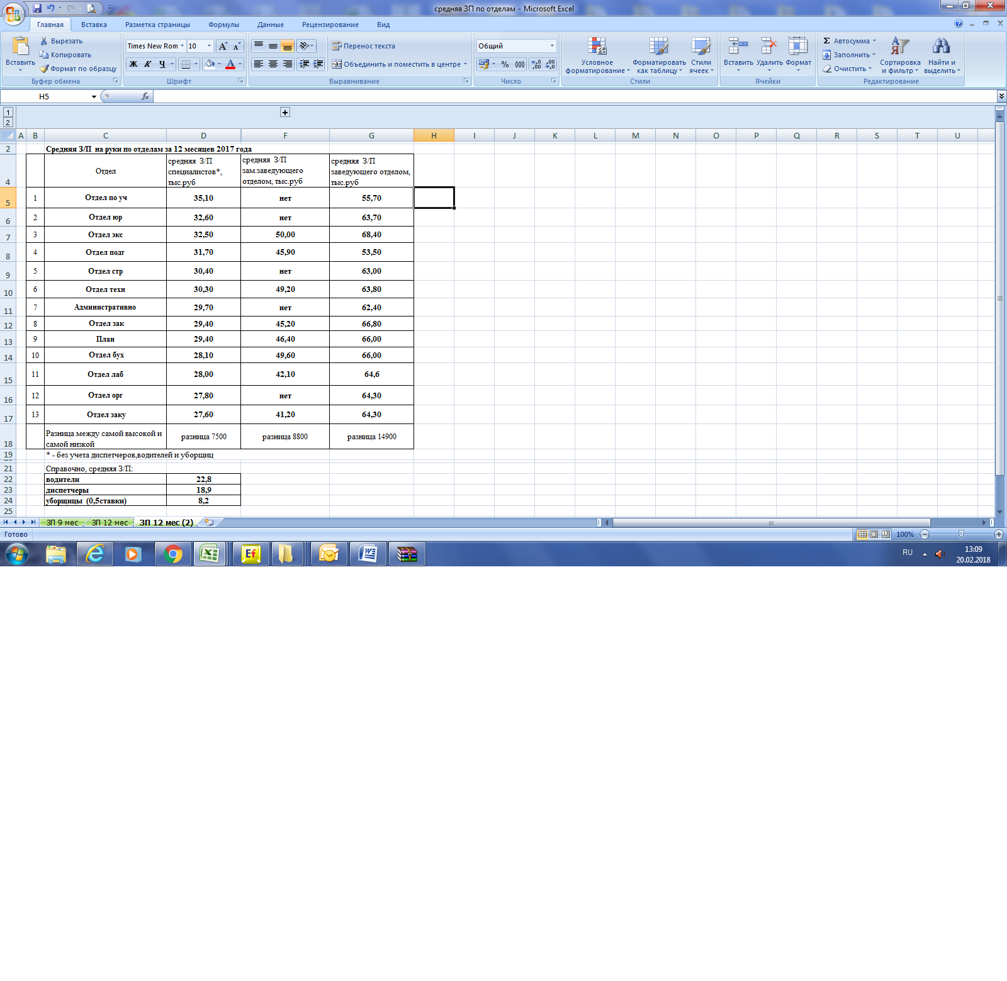Align text right

coord(287,64)
